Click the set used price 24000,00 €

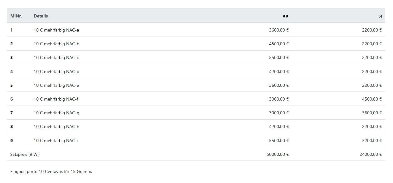371,154
